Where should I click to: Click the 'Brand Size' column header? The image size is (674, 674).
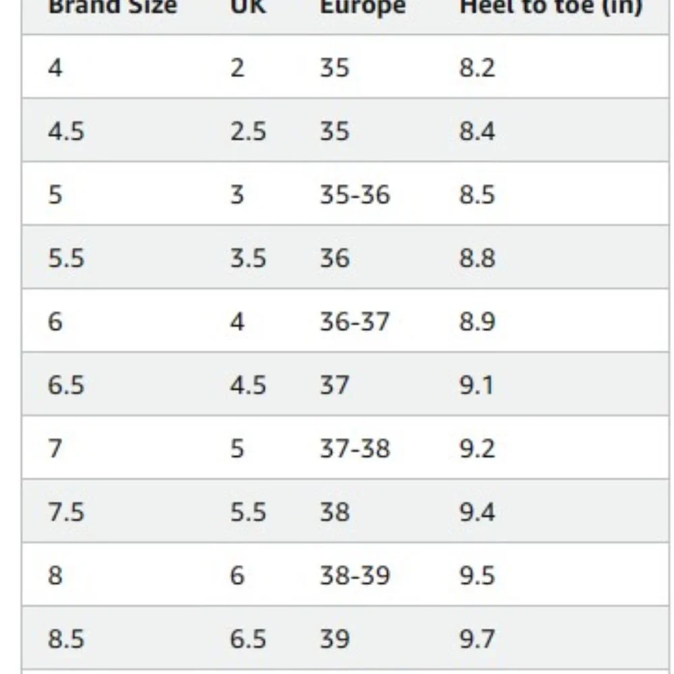click(113, 8)
